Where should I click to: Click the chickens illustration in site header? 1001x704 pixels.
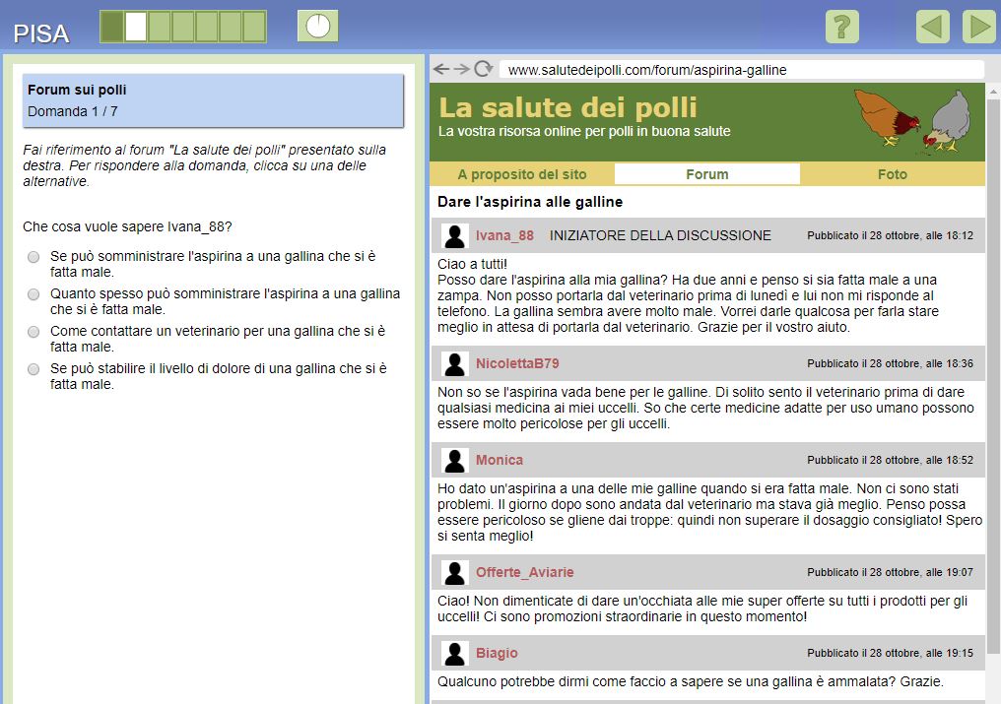[x=911, y=120]
